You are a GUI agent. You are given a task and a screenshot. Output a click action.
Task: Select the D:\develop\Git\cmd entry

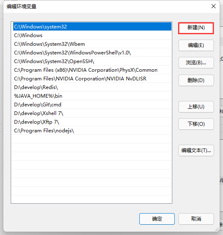point(92,105)
